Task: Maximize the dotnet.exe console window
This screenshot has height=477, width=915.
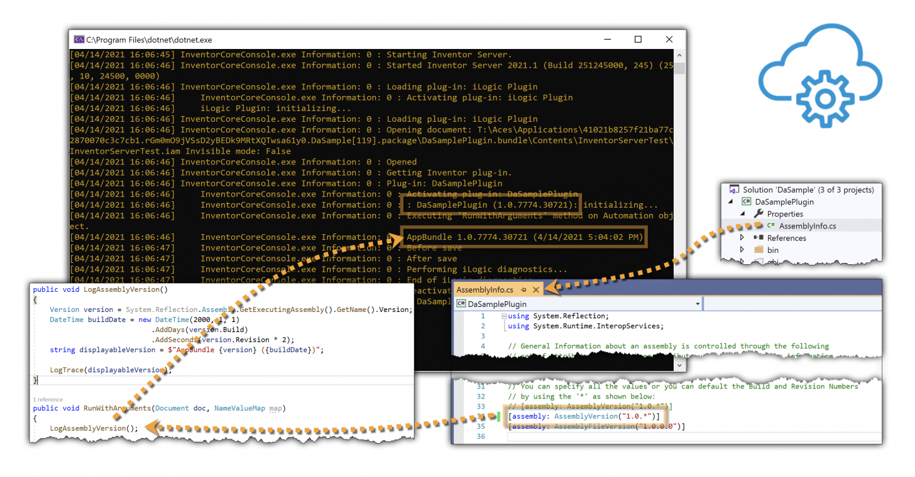Action: pyautogui.click(x=638, y=40)
